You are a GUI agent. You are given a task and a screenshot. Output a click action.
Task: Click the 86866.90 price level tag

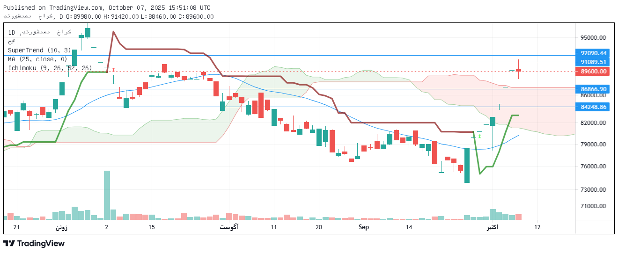tap(593, 89)
